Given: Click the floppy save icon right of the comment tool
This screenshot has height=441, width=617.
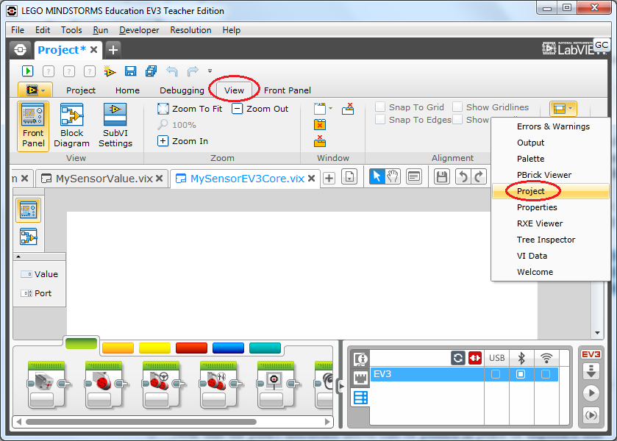Looking at the screenshot, I should click(442, 176).
